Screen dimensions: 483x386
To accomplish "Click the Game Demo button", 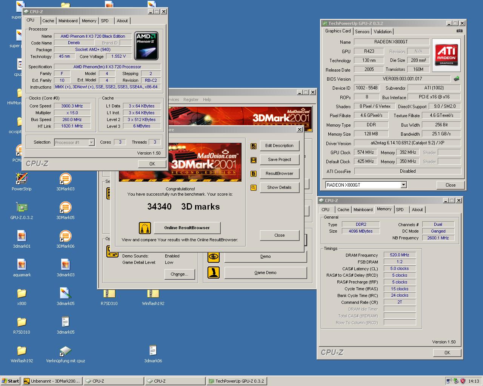I will (x=265, y=273).
